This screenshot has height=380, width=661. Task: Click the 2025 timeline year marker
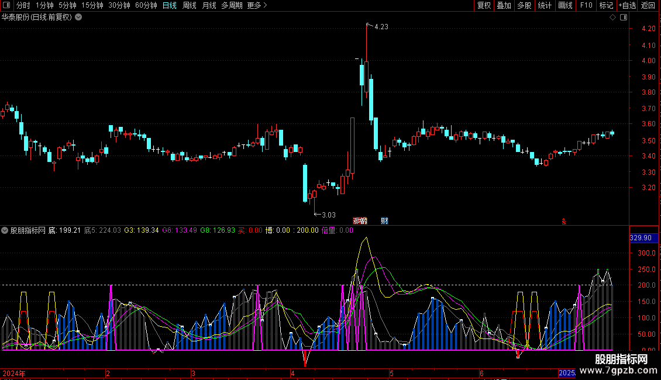(567, 373)
